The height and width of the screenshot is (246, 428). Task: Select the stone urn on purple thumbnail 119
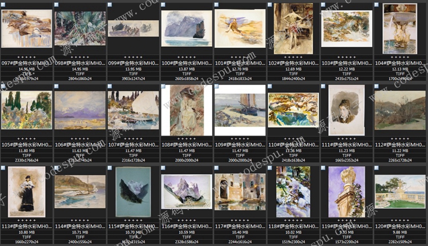pos(346,192)
